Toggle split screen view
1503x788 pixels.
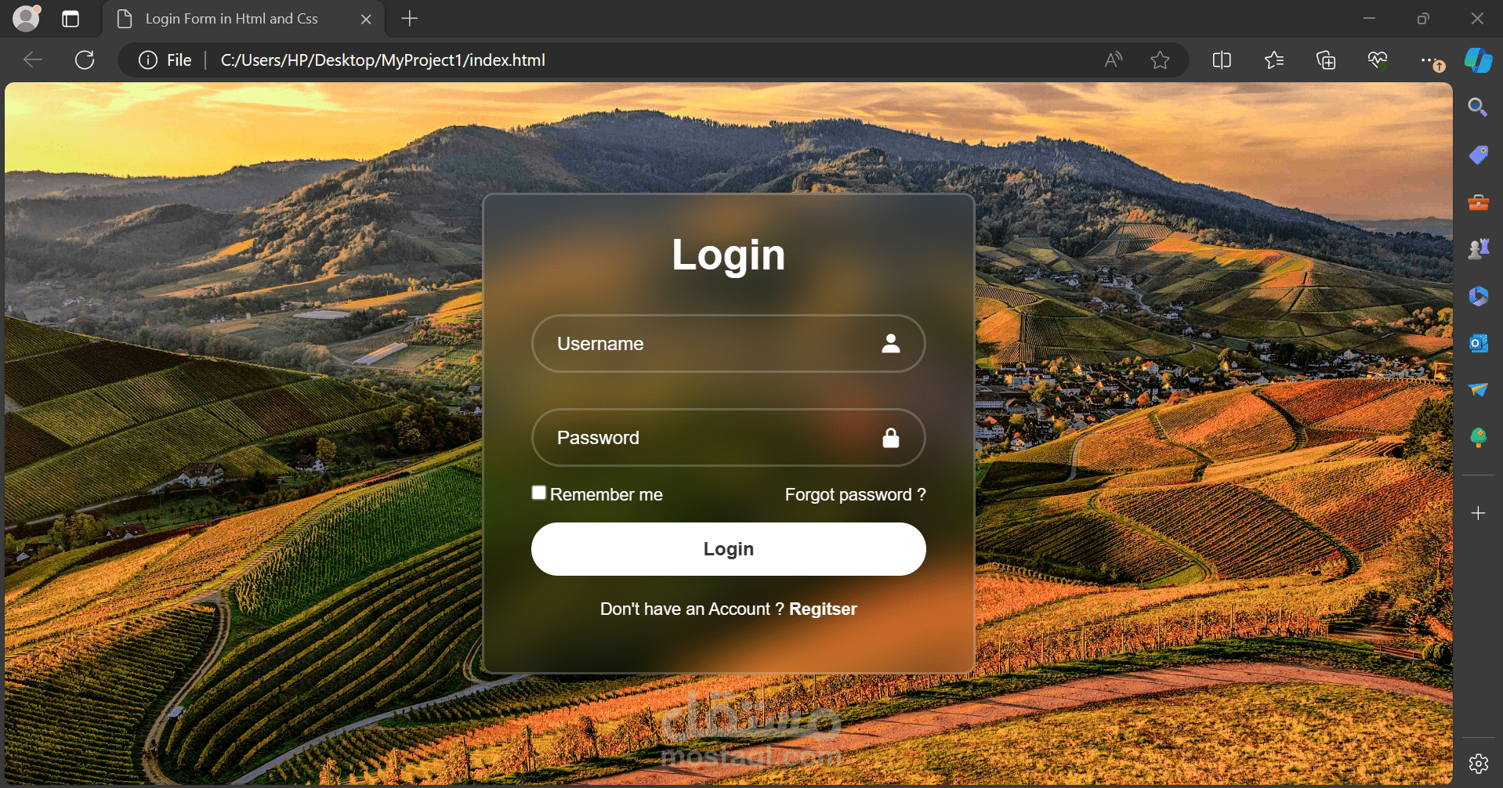[x=1222, y=60]
